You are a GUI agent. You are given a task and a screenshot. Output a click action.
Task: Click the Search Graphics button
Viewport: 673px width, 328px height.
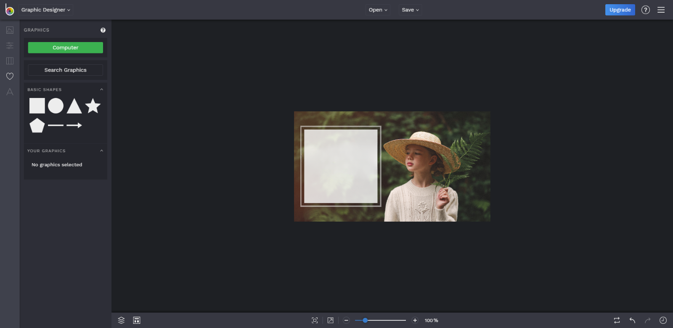(66, 70)
